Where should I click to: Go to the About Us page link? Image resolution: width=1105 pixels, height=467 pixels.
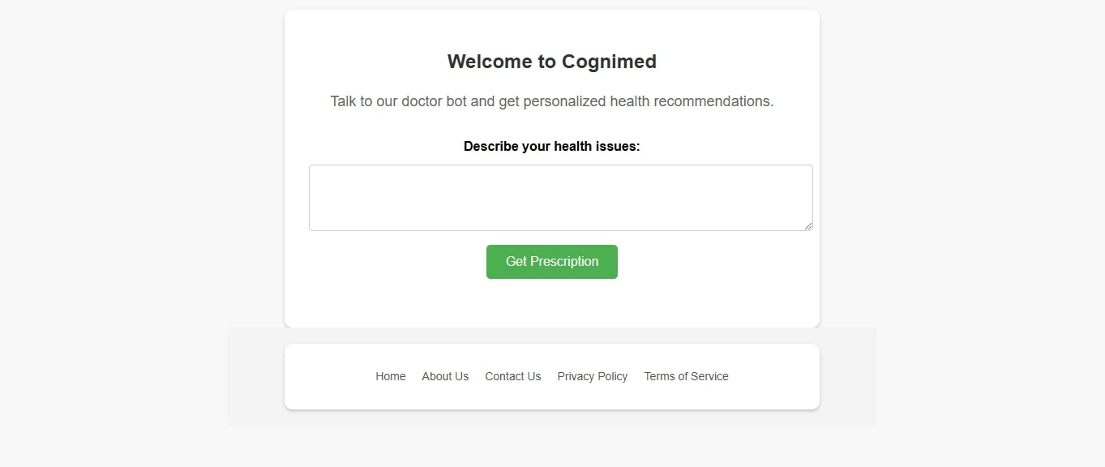pyautogui.click(x=445, y=376)
